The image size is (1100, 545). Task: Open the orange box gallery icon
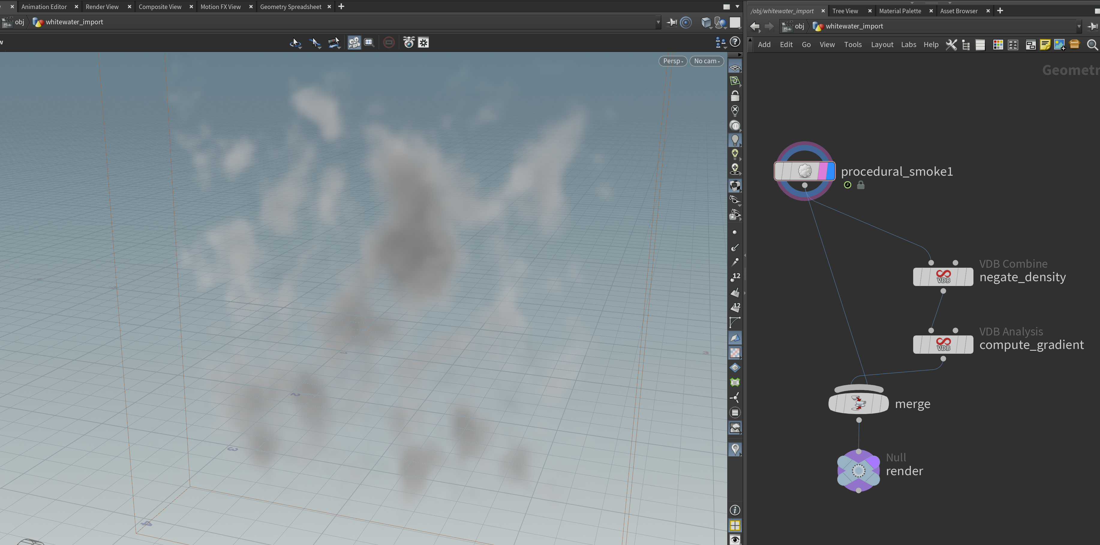click(1075, 44)
